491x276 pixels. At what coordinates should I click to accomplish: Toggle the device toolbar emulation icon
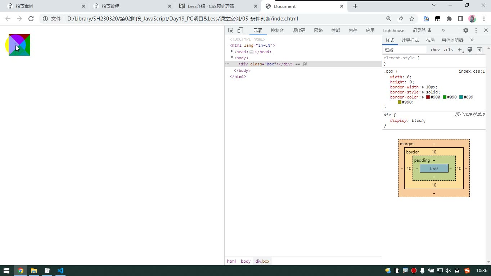click(240, 31)
